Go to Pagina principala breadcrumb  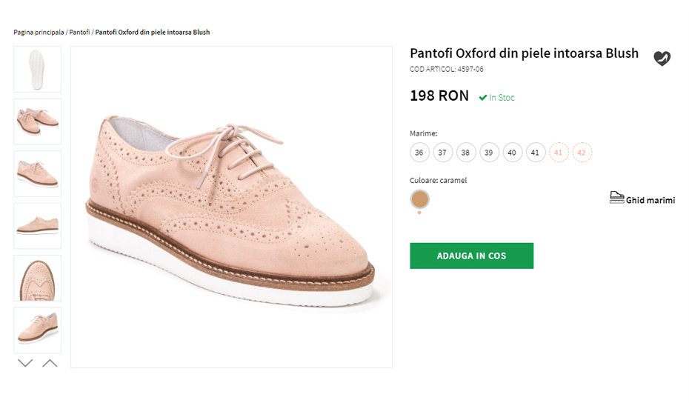39,33
